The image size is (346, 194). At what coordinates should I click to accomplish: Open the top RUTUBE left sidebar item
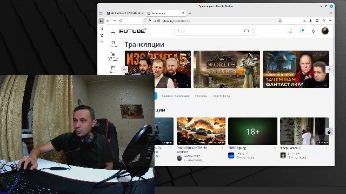pos(113,44)
